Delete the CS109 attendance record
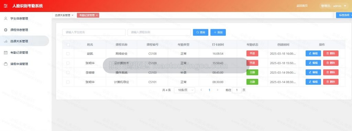Image resolution: width=352 pixels, height=131 pixels. coord(331,63)
